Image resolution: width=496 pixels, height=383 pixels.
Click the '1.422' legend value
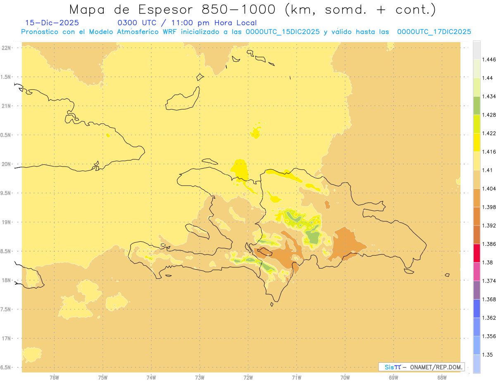489,133
